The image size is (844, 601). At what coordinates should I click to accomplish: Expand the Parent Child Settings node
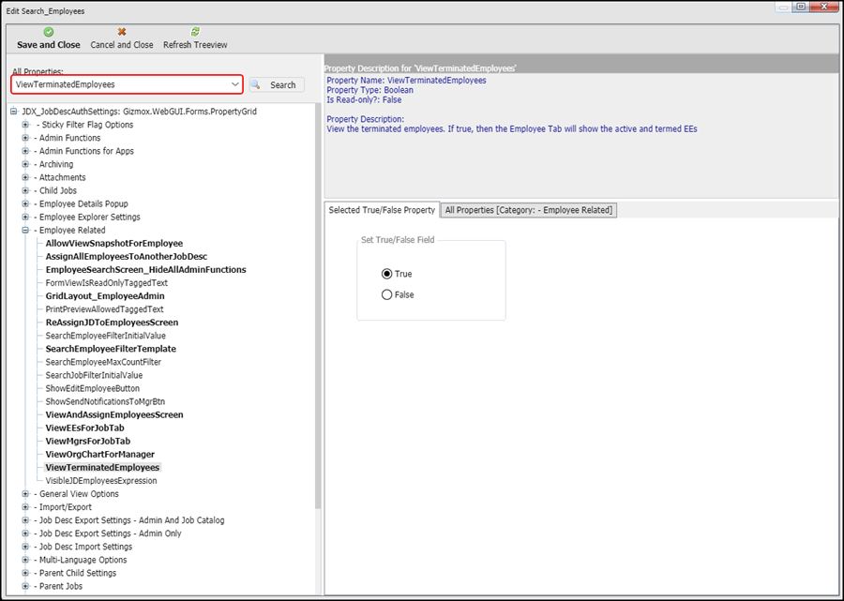(x=25, y=573)
